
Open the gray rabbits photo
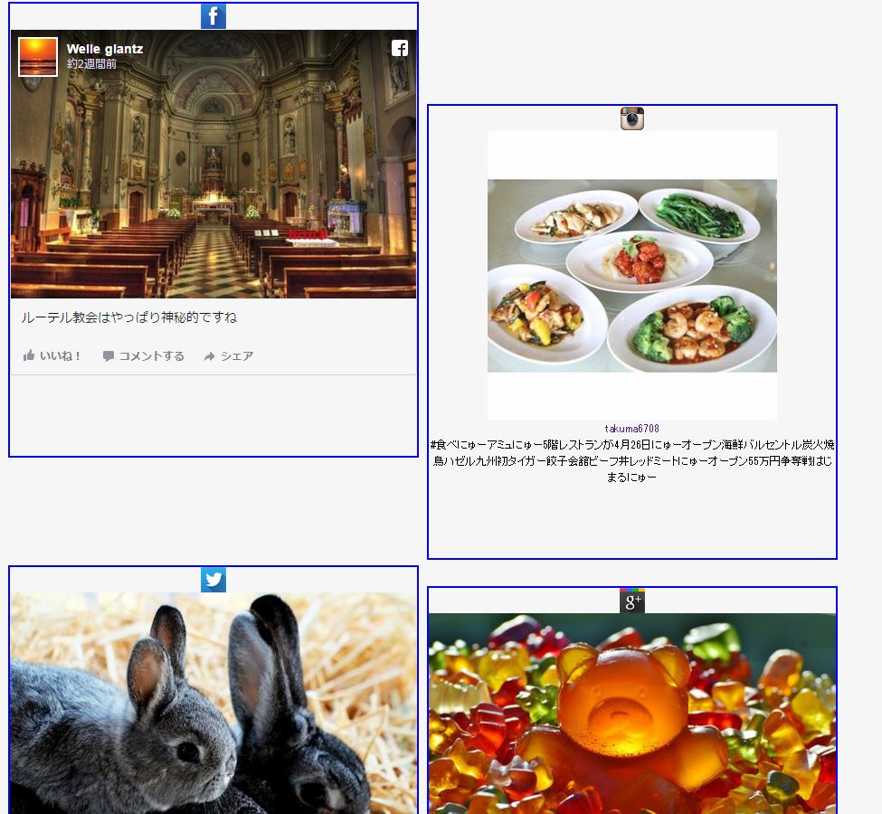[213, 705]
